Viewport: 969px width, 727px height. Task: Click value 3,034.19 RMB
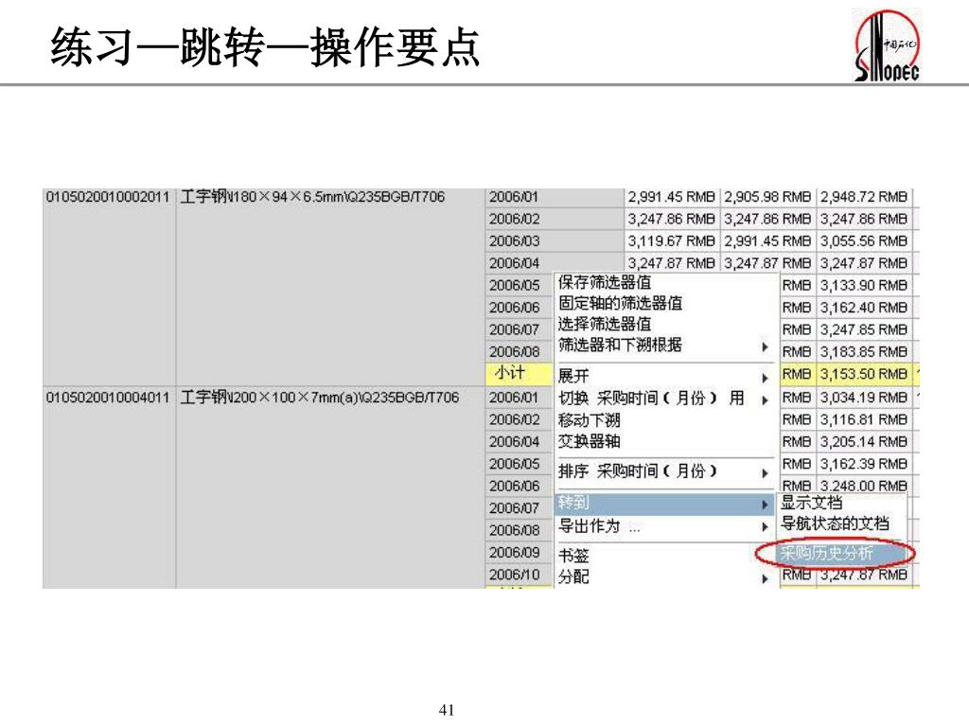[863, 398]
